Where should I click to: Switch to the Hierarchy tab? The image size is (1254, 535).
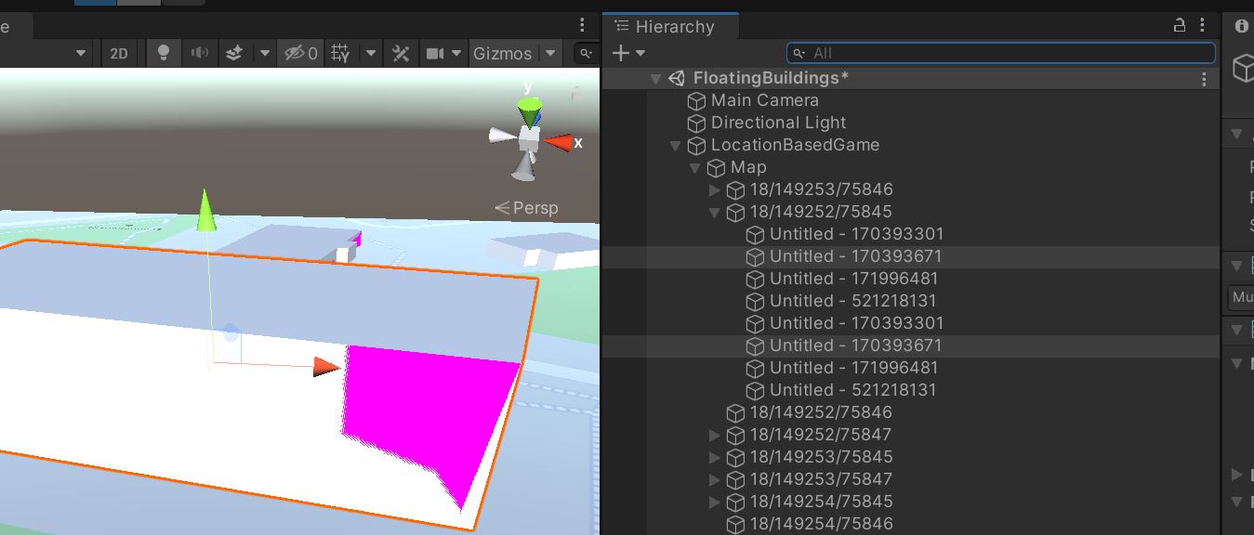pyautogui.click(x=670, y=26)
